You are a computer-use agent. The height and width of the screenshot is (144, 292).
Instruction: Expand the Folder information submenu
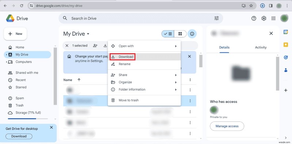tap(176, 89)
